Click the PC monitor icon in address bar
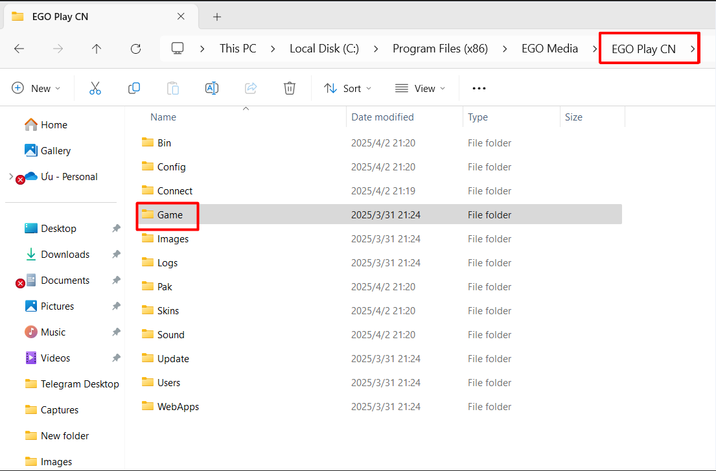This screenshot has height=471, width=716. 178,49
